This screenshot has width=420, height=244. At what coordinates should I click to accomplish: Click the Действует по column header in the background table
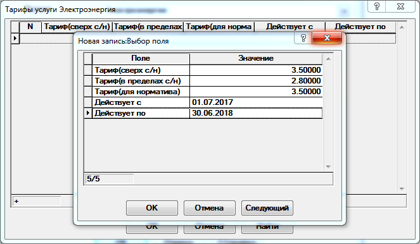tap(360, 27)
